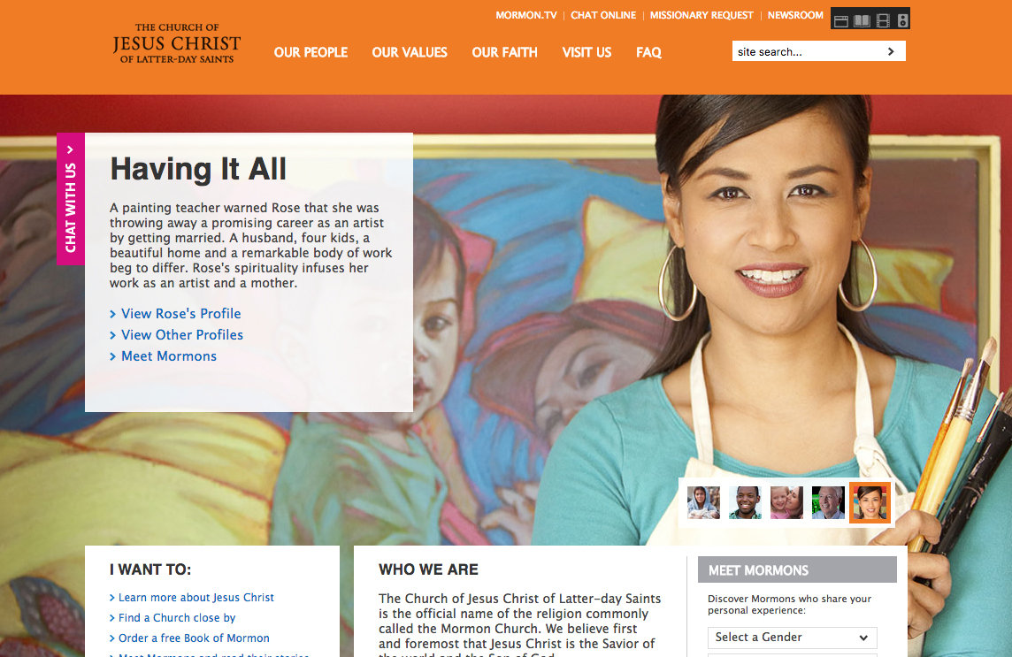Click the audio speaker icon
This screenshot has height=657, width=1012.
903,20
